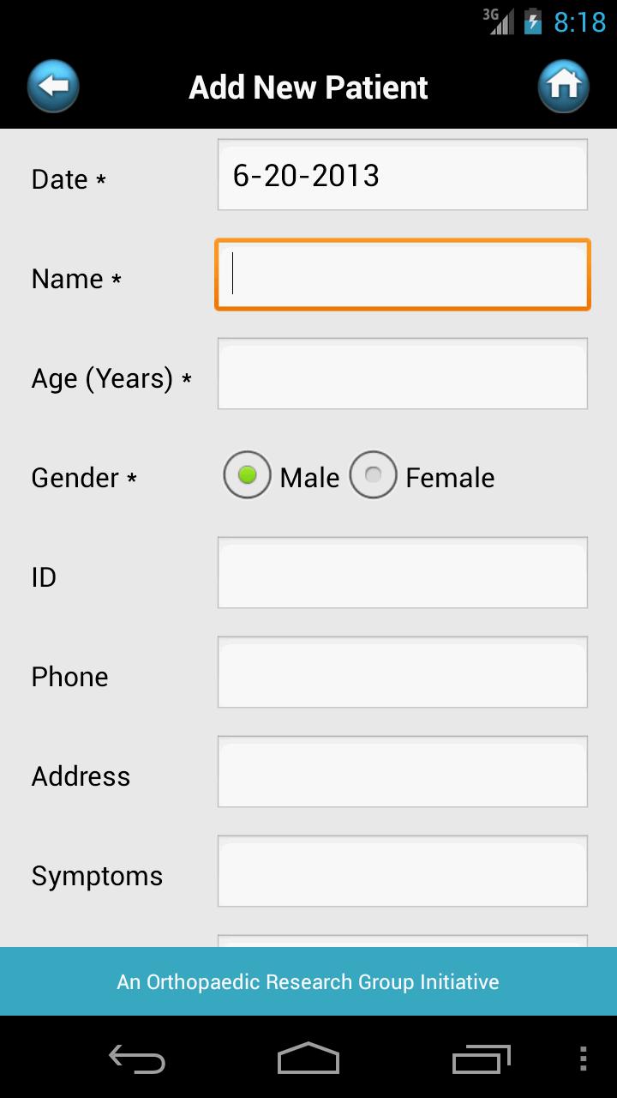This screenshot has height=1098, width=617.
Task: Tap the 8:18 clock in status bar
Action: pyautogui.click(x=579, y=21)
